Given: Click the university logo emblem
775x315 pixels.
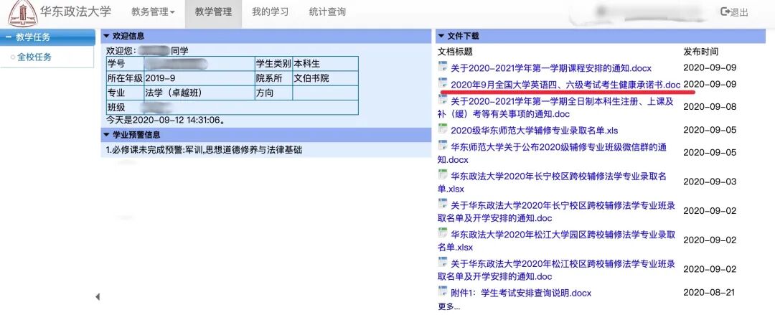Looking at the screenshot, I should coord(23,13).
